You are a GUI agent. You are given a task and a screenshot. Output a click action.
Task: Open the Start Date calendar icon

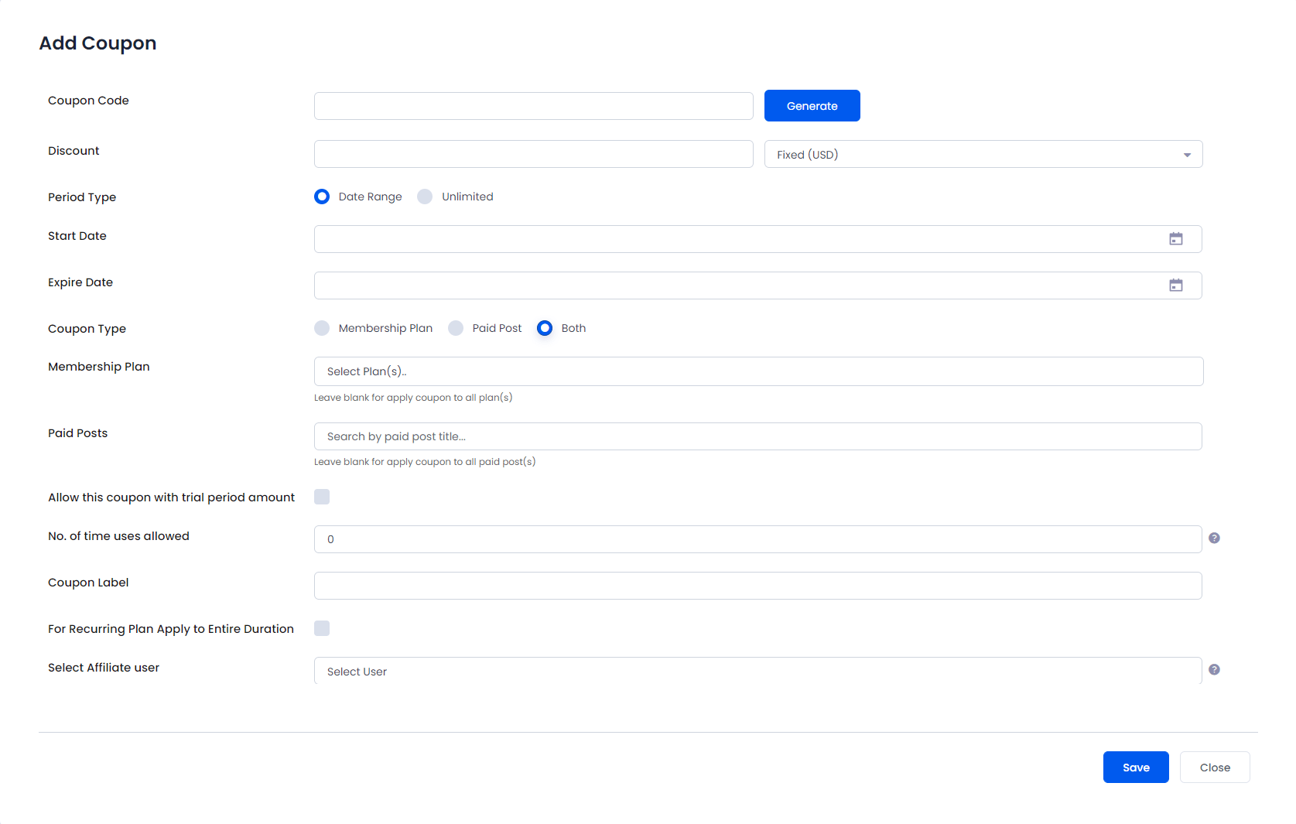coord(1176,239)
